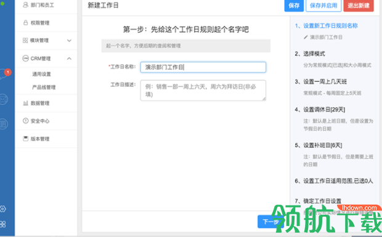
Task: Click the 安全中心 alert icon
Action: [x=26, y=121]
